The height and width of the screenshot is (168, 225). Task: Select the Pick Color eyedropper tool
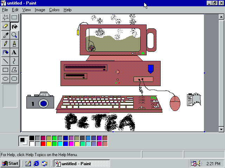tap(6, 35)
